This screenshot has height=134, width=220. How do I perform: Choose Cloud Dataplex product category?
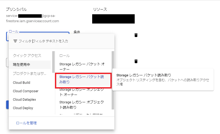(x=24, y=99)
